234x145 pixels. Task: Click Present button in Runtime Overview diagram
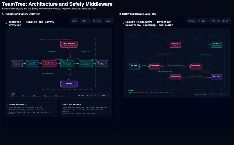[x=98, y=21]
